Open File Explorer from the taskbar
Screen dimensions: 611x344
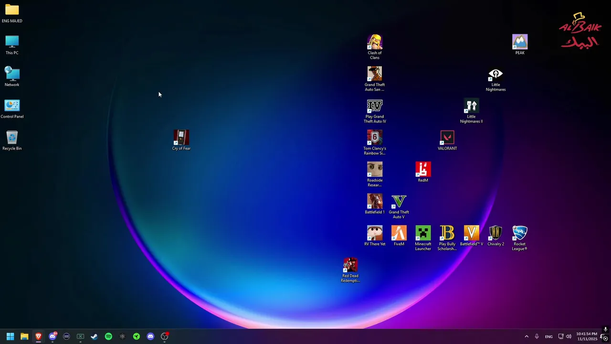click(24, 336)
